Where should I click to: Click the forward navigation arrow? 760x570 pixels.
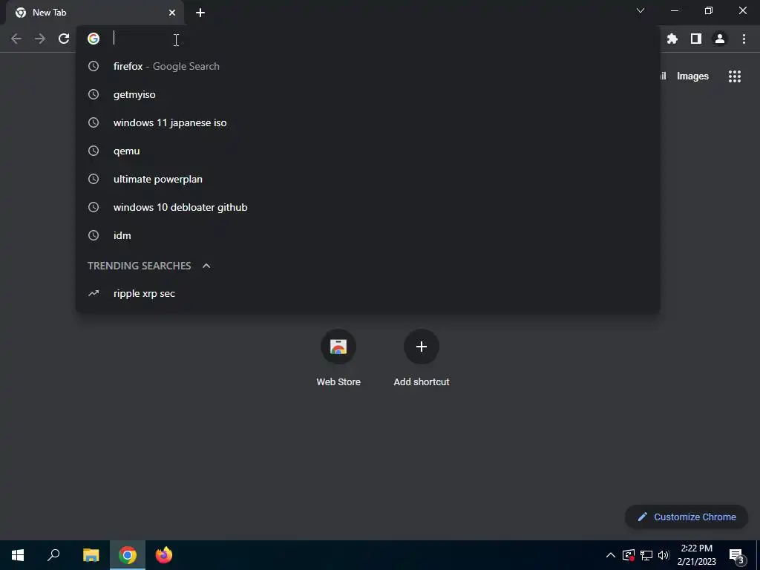(40, 39)
